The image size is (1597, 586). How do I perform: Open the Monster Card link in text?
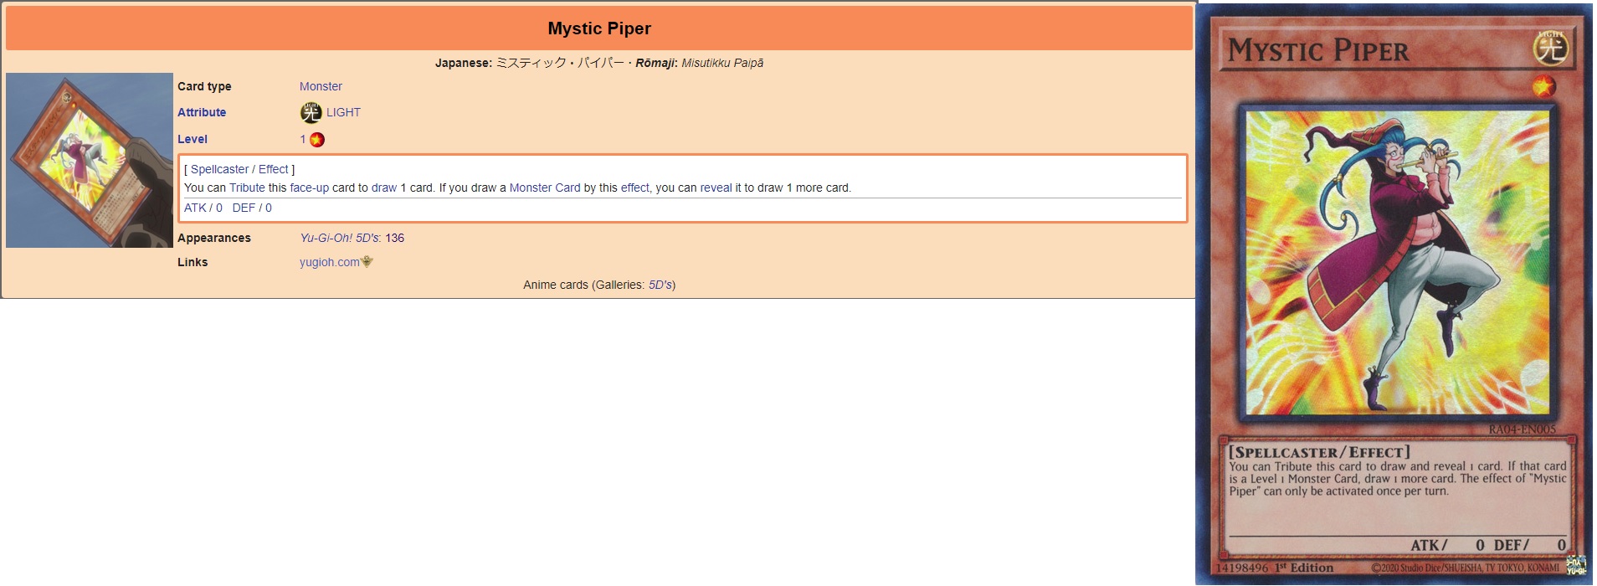[545, 188]
